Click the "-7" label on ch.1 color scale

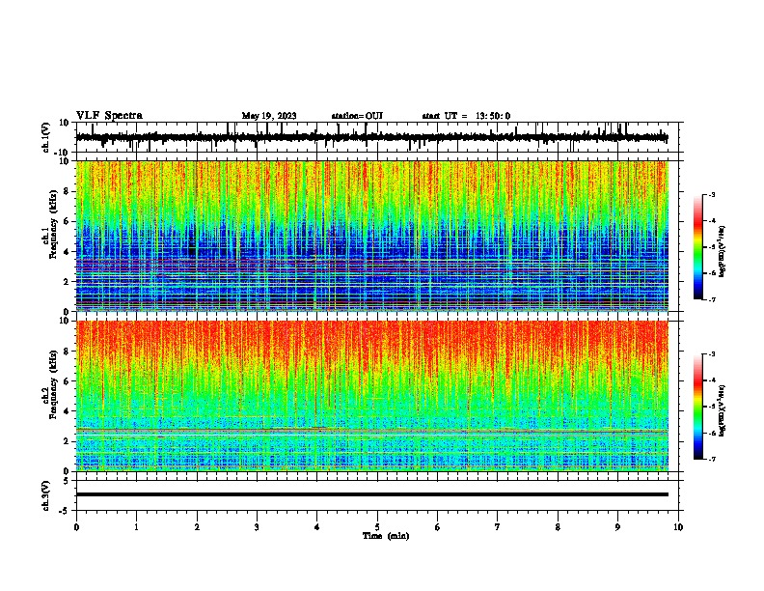click(x=712, y=299)
